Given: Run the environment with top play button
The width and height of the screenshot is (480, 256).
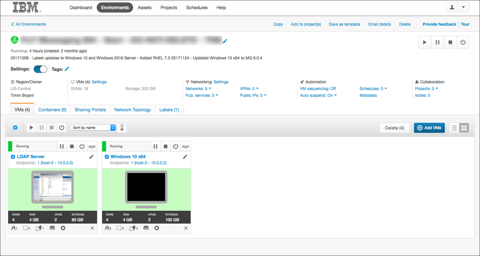Looking at the screenshot, I should pyautogui.click(x=425, y=42).
